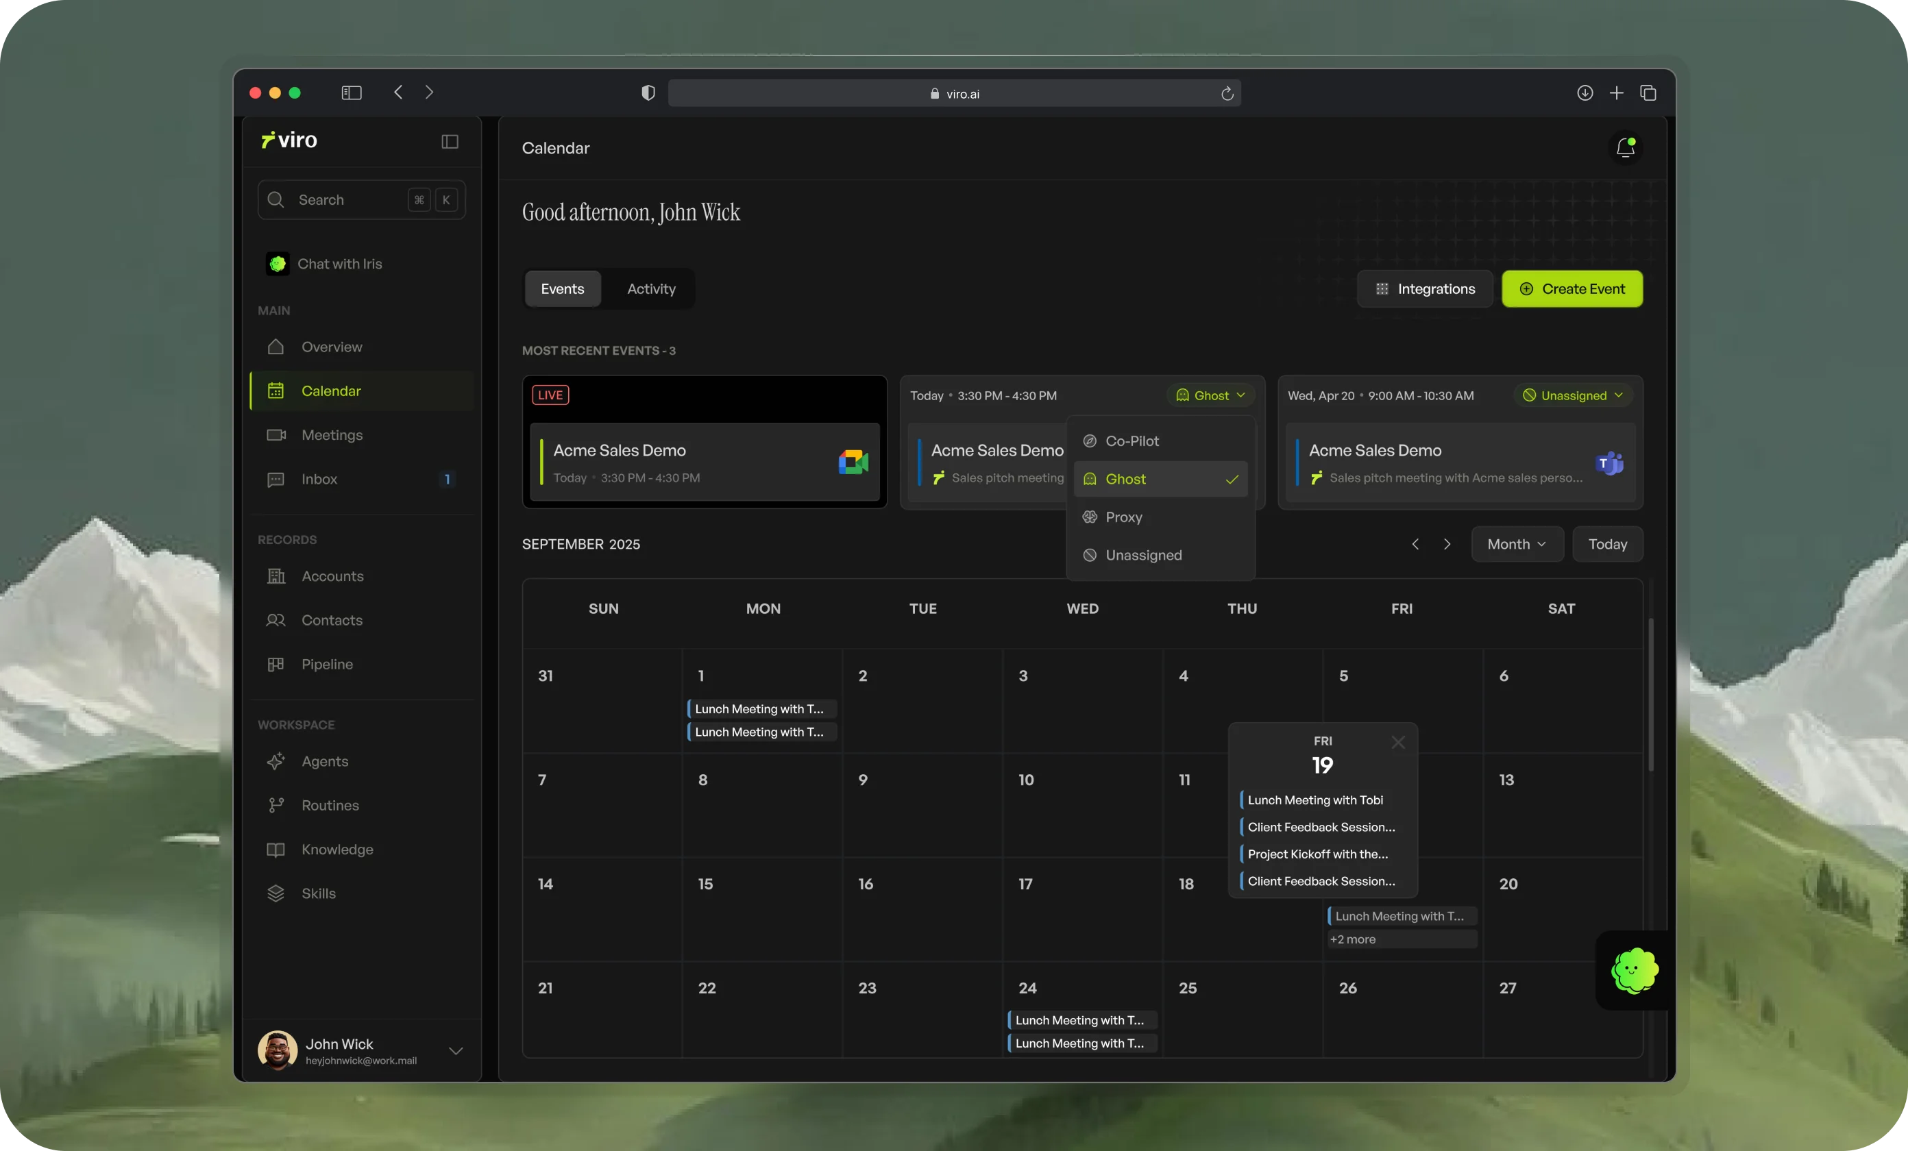This screenshot has width=1908, height=1151.
Task: Open Accounts records
Action: (361, 576)
